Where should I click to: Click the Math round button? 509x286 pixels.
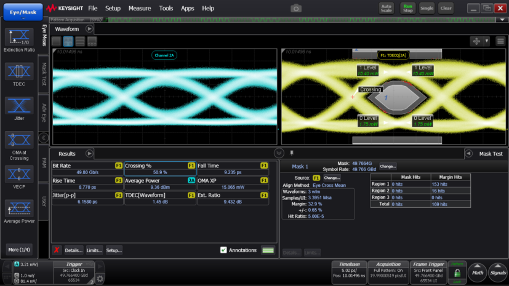(x=478, y=272)
